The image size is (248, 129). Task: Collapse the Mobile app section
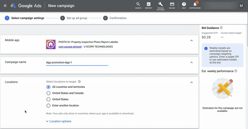(x=191, y=40)
